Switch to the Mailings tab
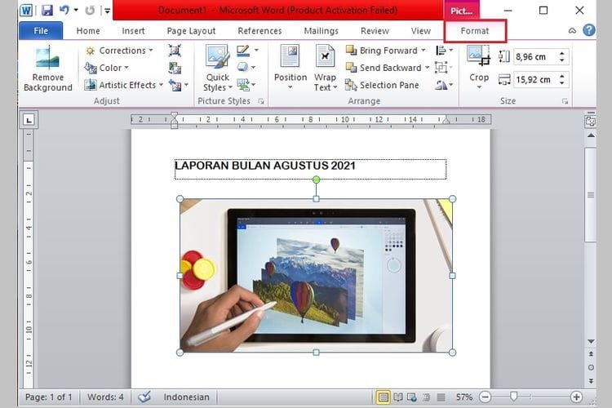Viewport: 612px width, 408px height. click(321, 31)
